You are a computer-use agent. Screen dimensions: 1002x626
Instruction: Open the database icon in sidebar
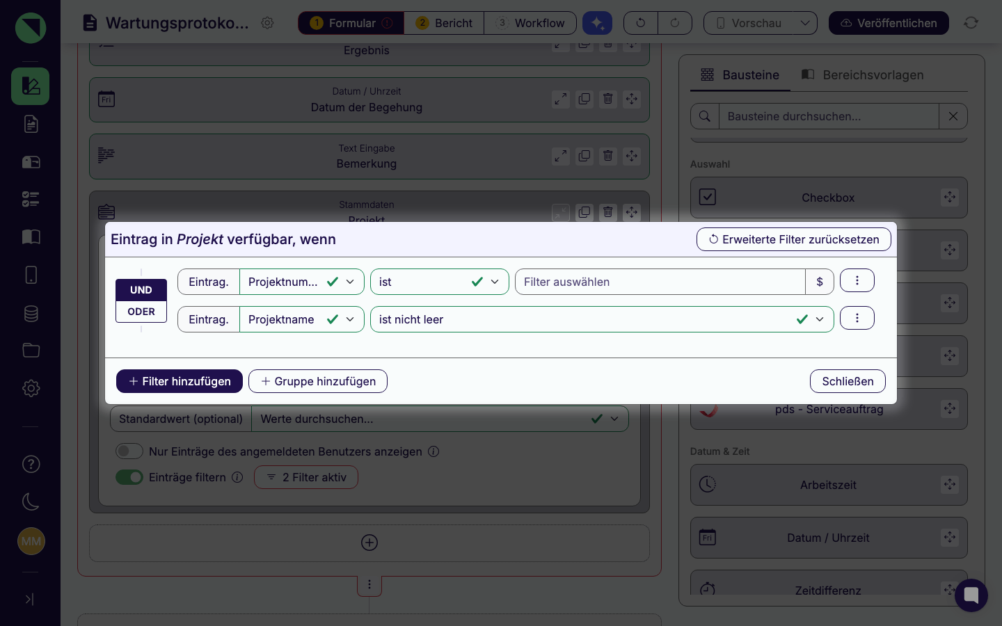click(31, 313)
